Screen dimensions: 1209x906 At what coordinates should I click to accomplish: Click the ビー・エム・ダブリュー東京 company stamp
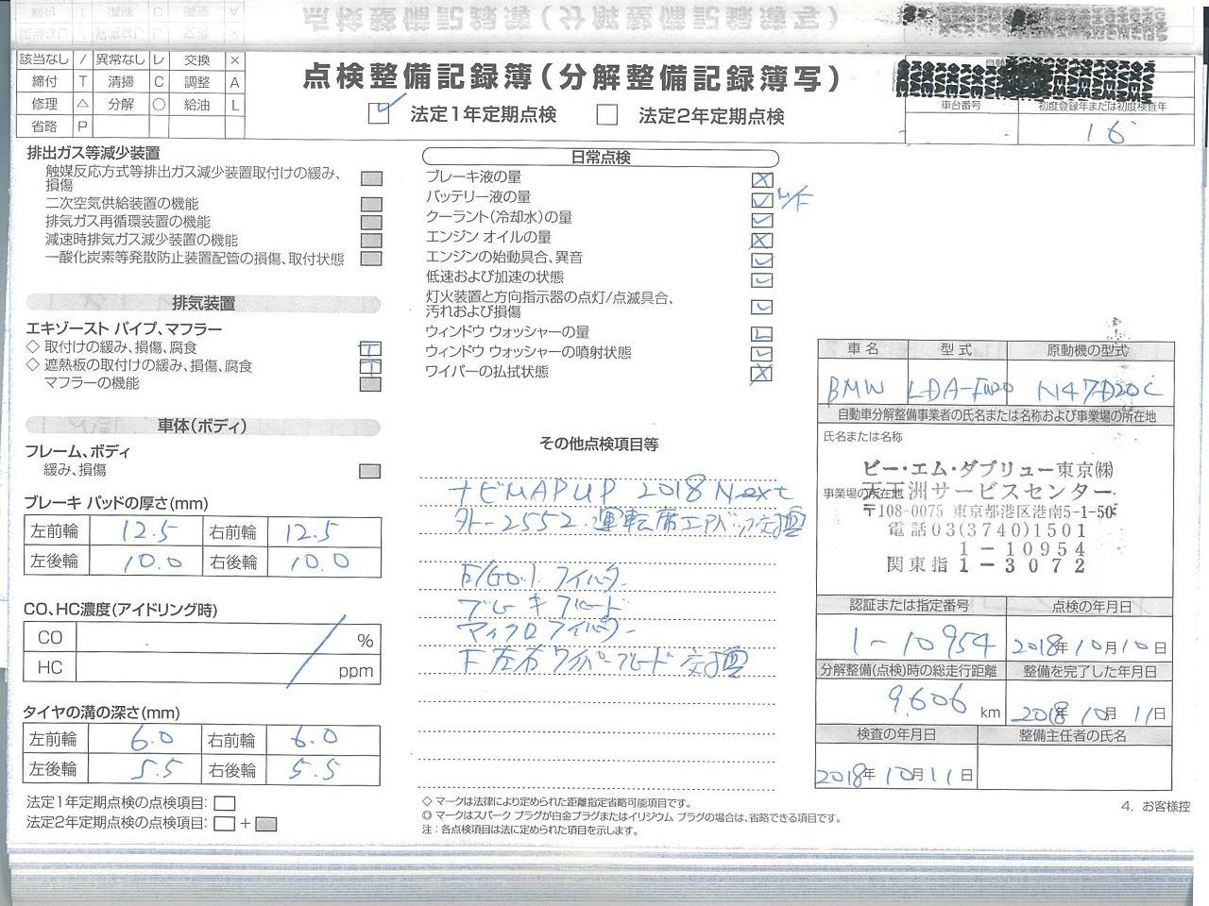988,470
